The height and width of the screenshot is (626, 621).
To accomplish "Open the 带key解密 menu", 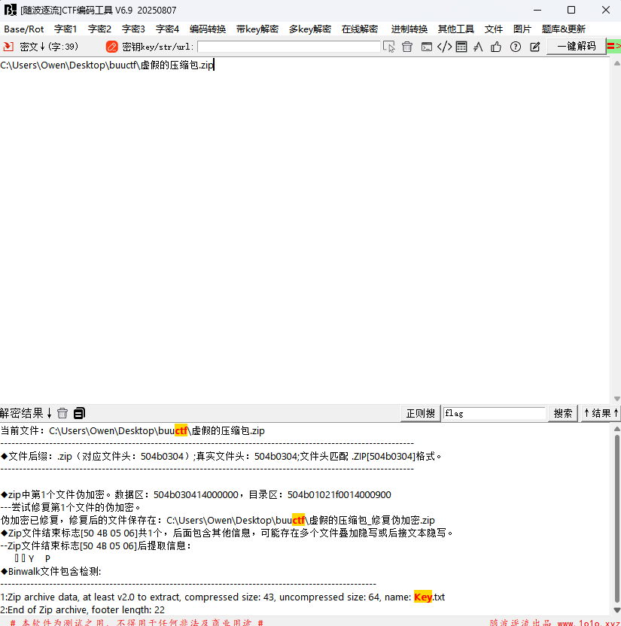I will [x=257, y=29].
